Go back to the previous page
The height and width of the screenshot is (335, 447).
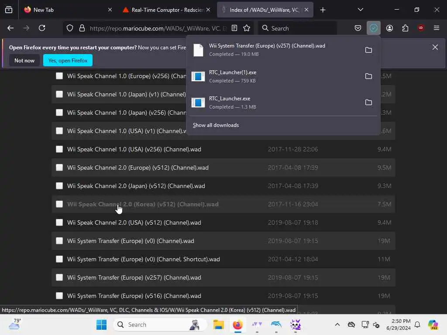10,28
